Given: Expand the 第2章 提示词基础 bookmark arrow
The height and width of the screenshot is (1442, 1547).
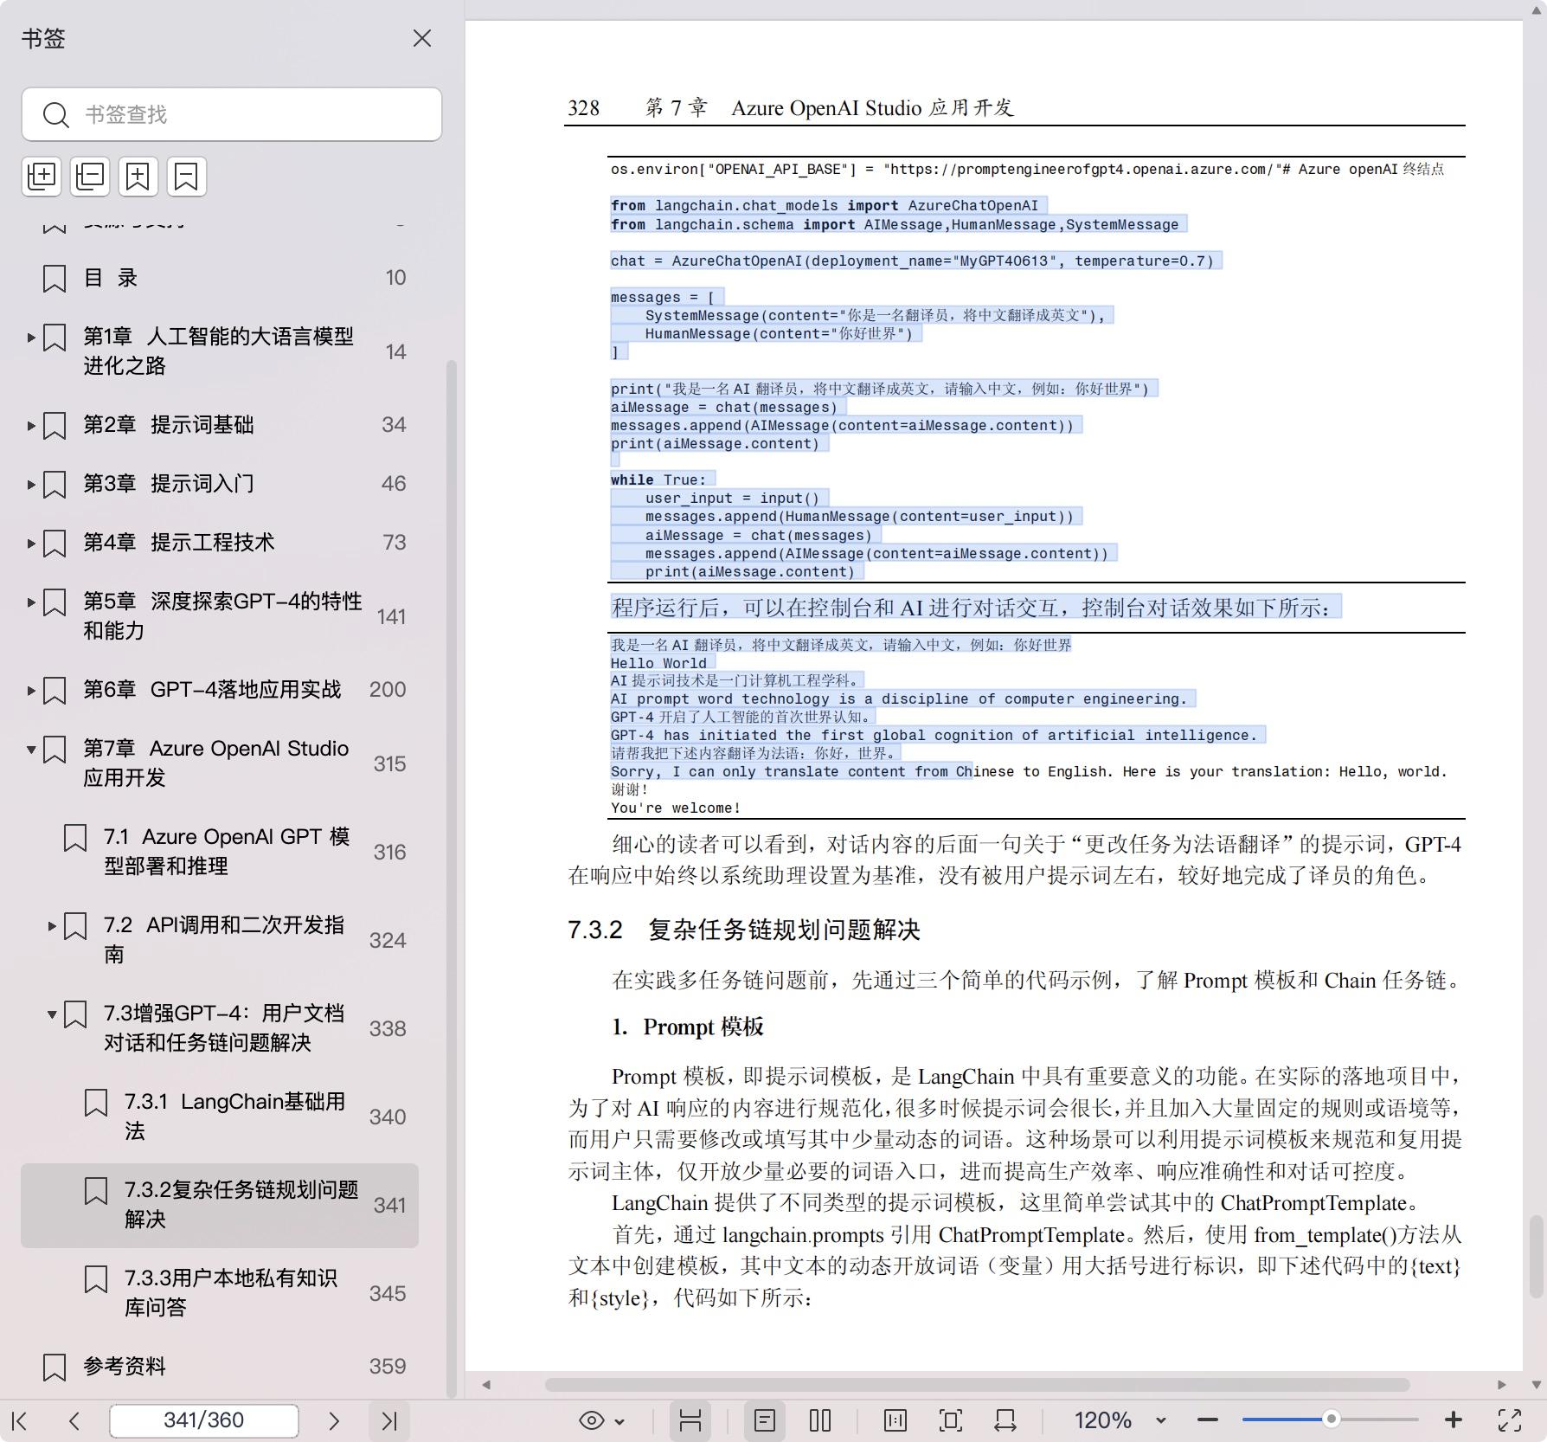Looking at the screenshot, I should click(x=31, y=425).
